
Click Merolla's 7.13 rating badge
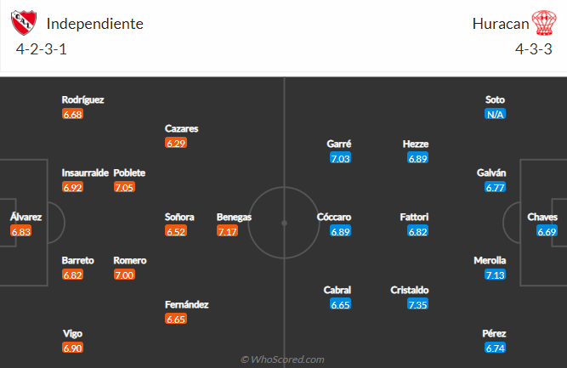[x=495, y=275]
